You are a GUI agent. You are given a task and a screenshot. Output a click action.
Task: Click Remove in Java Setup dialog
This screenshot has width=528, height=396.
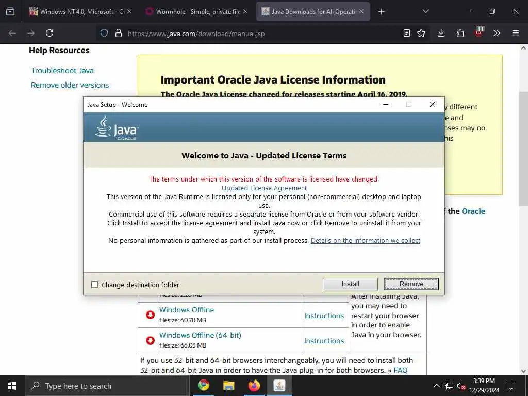411,284
